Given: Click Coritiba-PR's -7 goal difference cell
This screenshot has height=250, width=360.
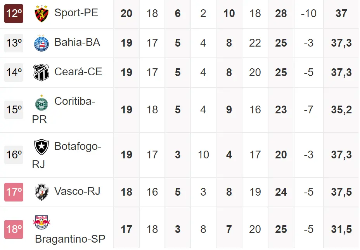Looking at the screenshot, I should [x=308, y=110].
